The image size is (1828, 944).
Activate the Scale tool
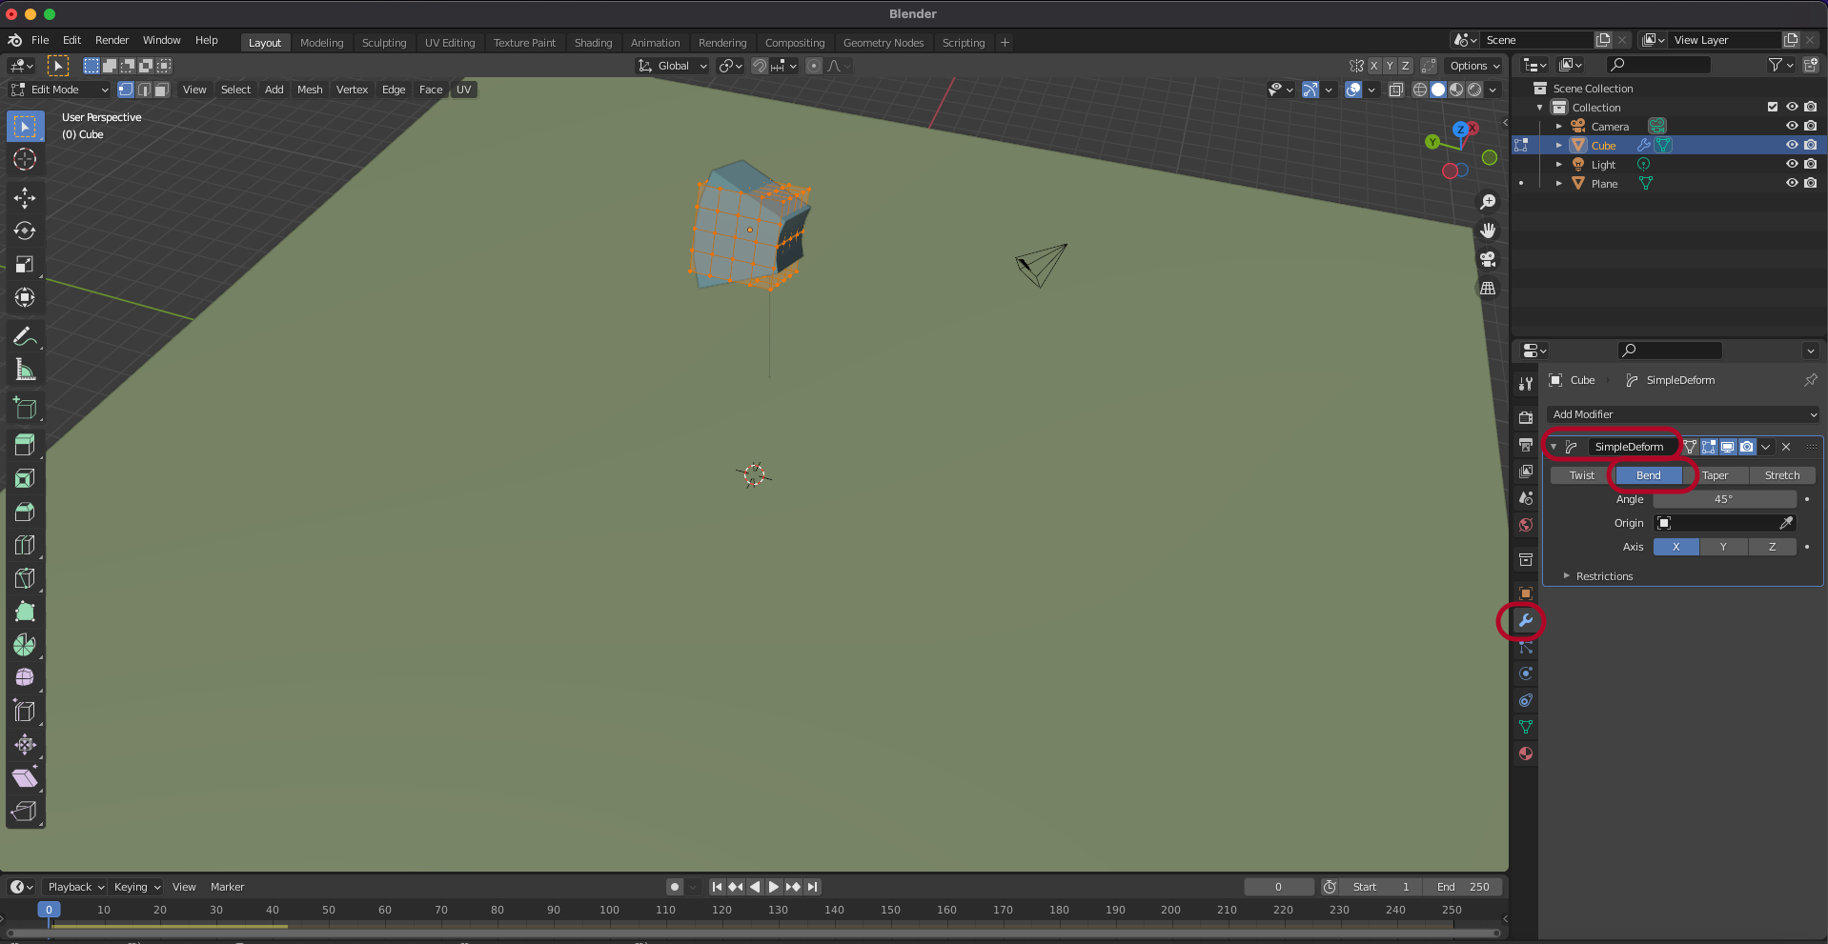click(x=25, y=265)
